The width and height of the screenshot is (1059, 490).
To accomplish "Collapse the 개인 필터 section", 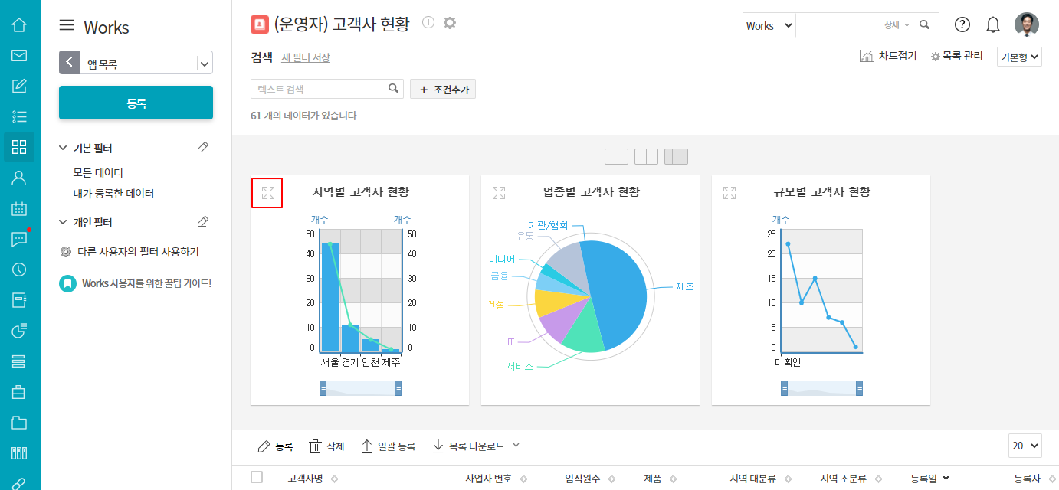I will coord(63,223).
